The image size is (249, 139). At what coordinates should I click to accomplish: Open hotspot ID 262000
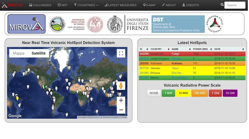(x=144, y=63)
